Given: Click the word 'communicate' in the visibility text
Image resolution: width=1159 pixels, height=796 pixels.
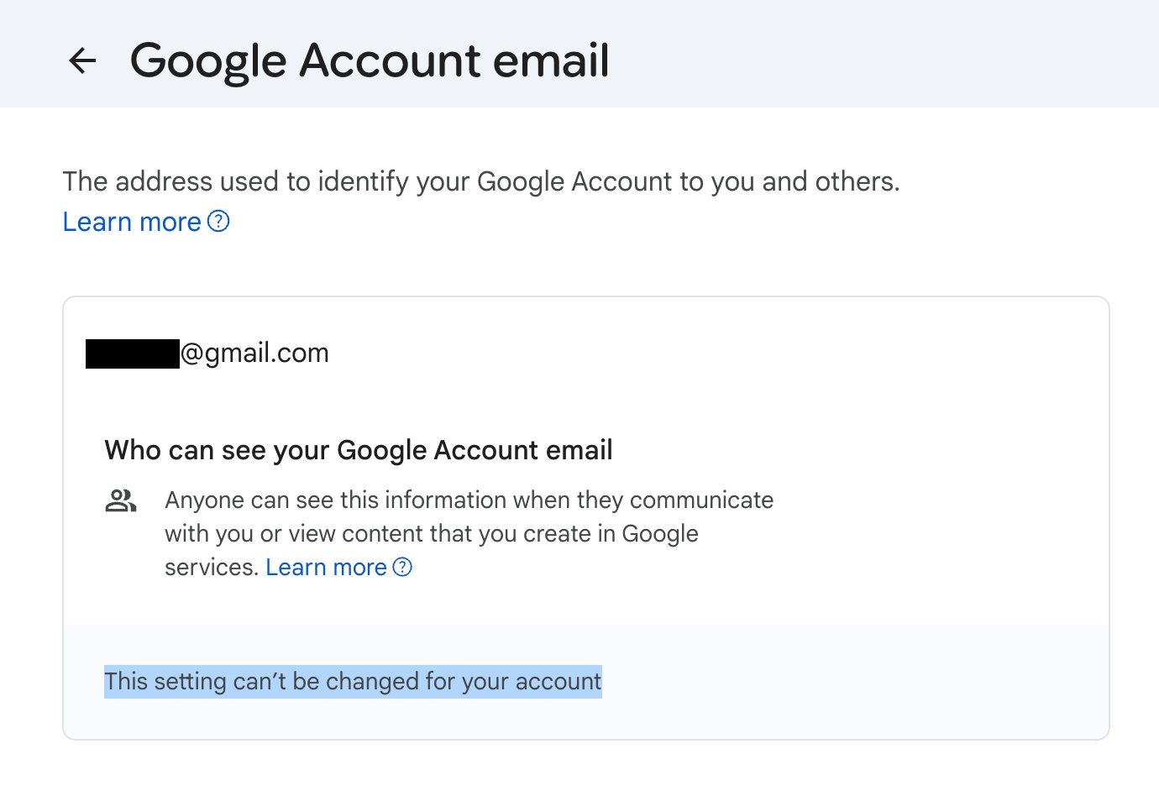Looking at the screenshot, I should pyautogui.click(x=701, y=500).
